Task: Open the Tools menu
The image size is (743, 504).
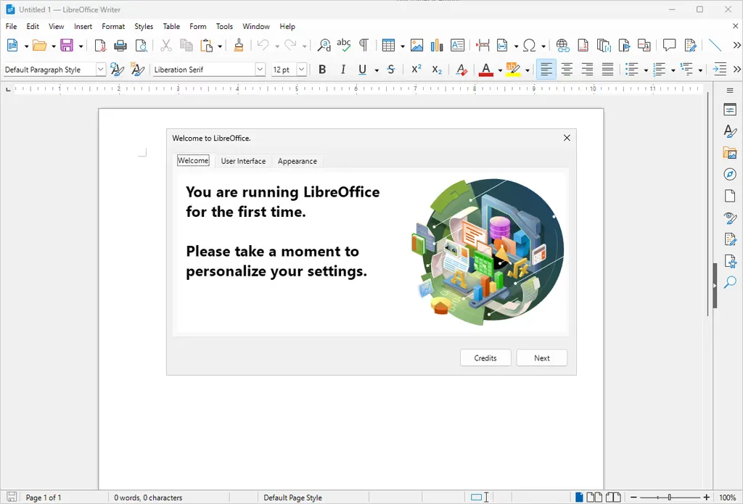Action: click(224, 27)
